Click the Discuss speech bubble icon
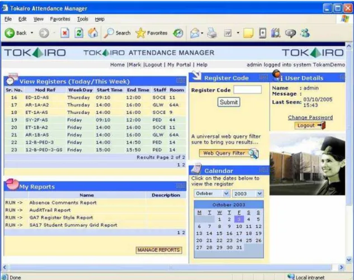This screenshot has width=354, height=280. (x=290, y=34)
